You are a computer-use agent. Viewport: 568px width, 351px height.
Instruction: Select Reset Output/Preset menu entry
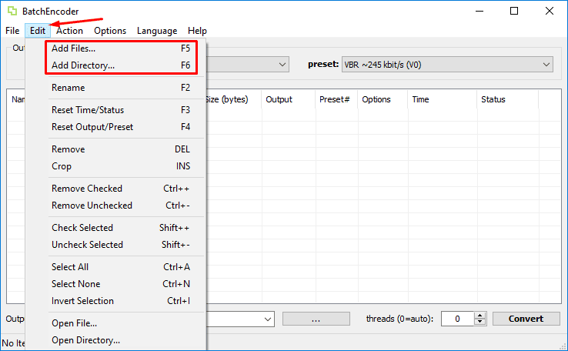click(121, 127)
